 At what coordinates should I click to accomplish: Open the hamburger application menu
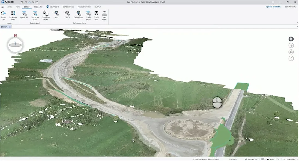(2, 7)
